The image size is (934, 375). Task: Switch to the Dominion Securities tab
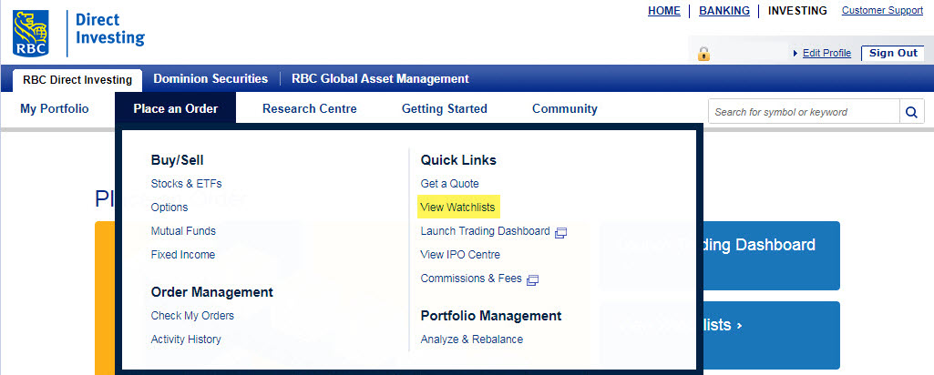point(210,79)
